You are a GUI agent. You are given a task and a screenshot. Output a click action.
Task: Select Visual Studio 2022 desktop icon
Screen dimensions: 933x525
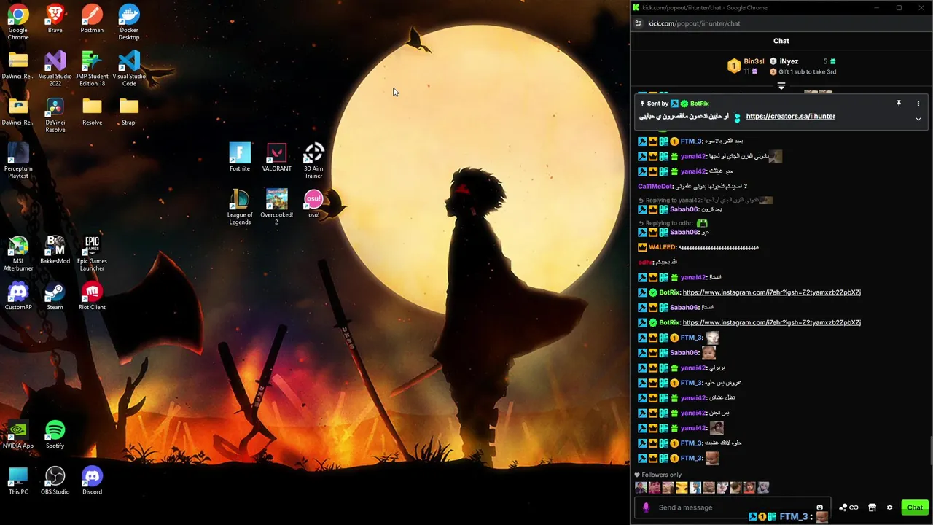tap(55, 69)
